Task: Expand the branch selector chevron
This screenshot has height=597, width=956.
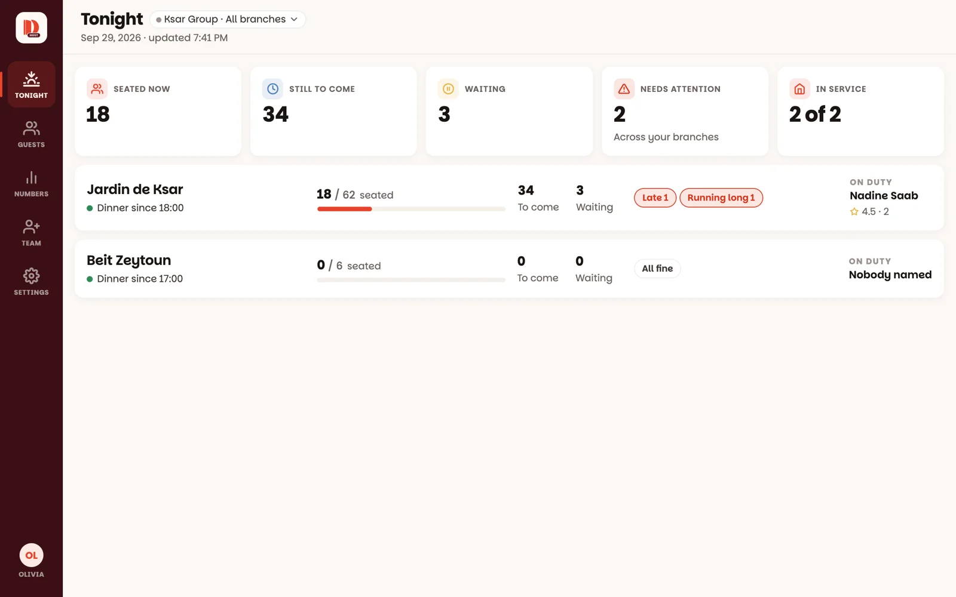Action: (294, 19)
